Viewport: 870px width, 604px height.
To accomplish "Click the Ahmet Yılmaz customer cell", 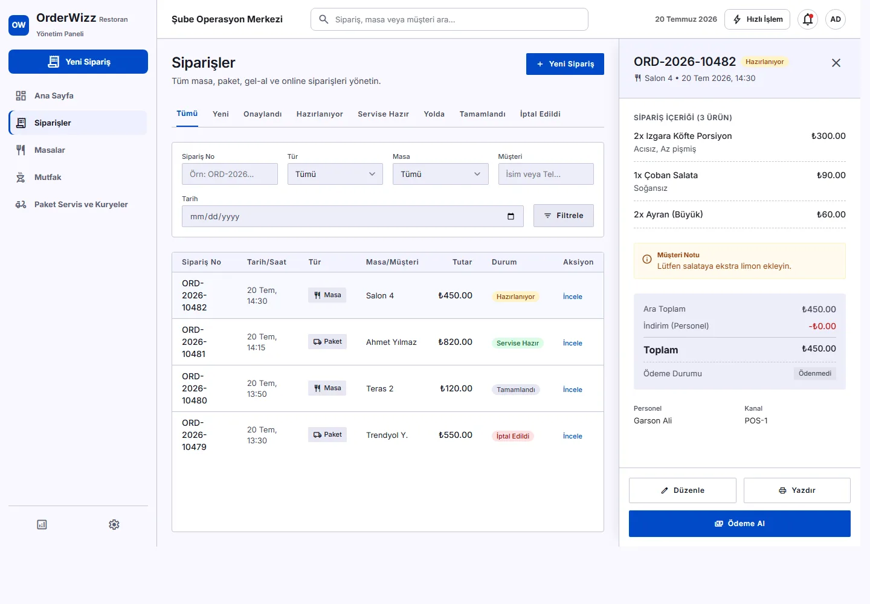I will [x=391, y=342].
